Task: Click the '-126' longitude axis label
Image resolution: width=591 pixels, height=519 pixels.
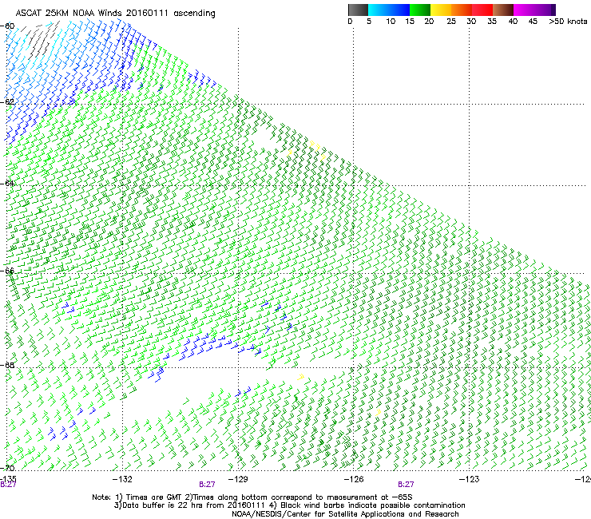Action: (x=354, y=479)
